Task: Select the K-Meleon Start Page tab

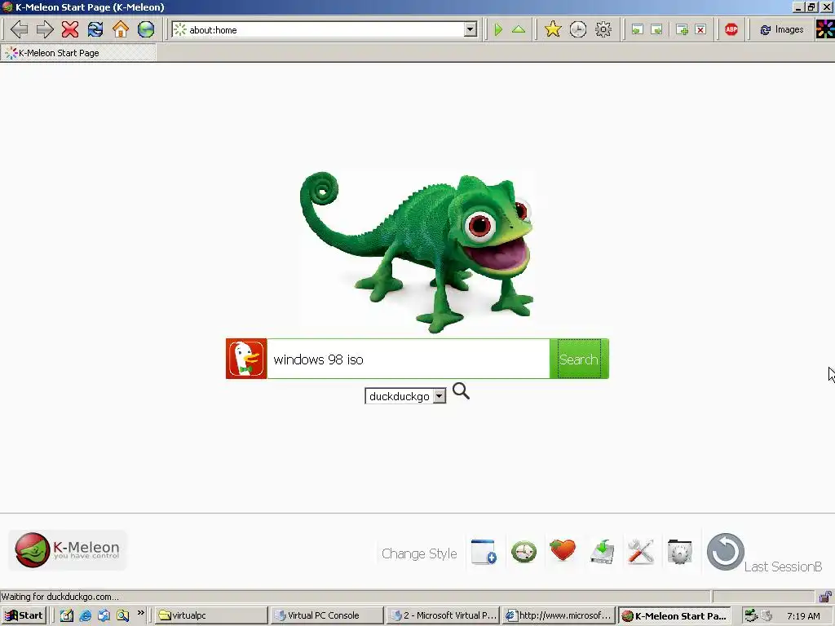Action: click(x=77, y=53)
